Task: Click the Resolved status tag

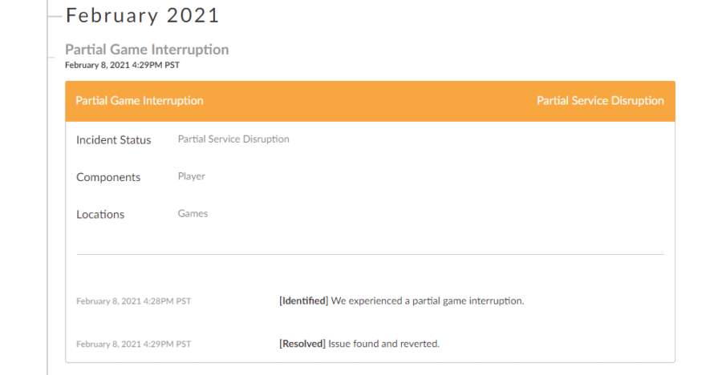Action: point(302,344)
